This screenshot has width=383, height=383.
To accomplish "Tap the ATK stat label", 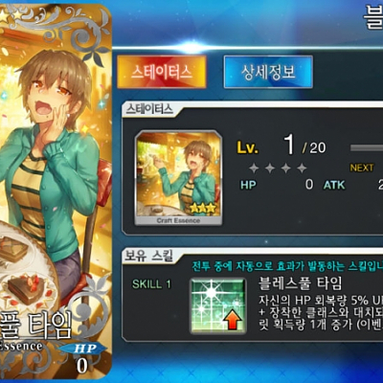I will click(334, 185).
